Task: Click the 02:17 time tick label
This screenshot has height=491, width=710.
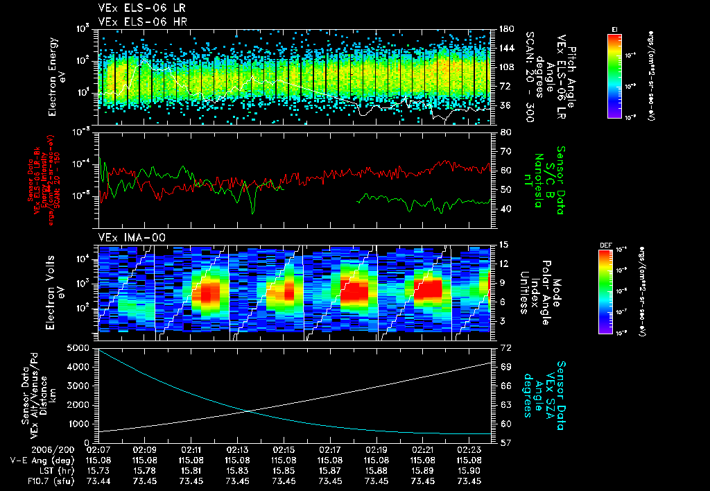Action: [x=330, y=450]
